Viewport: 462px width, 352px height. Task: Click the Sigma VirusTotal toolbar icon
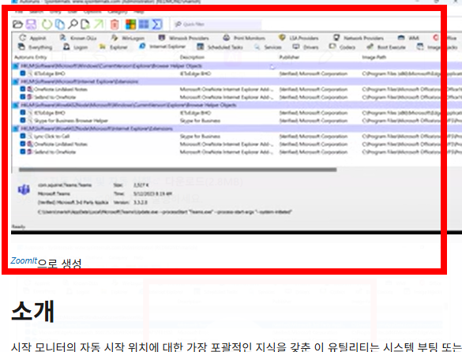click(x=157, y=24)
